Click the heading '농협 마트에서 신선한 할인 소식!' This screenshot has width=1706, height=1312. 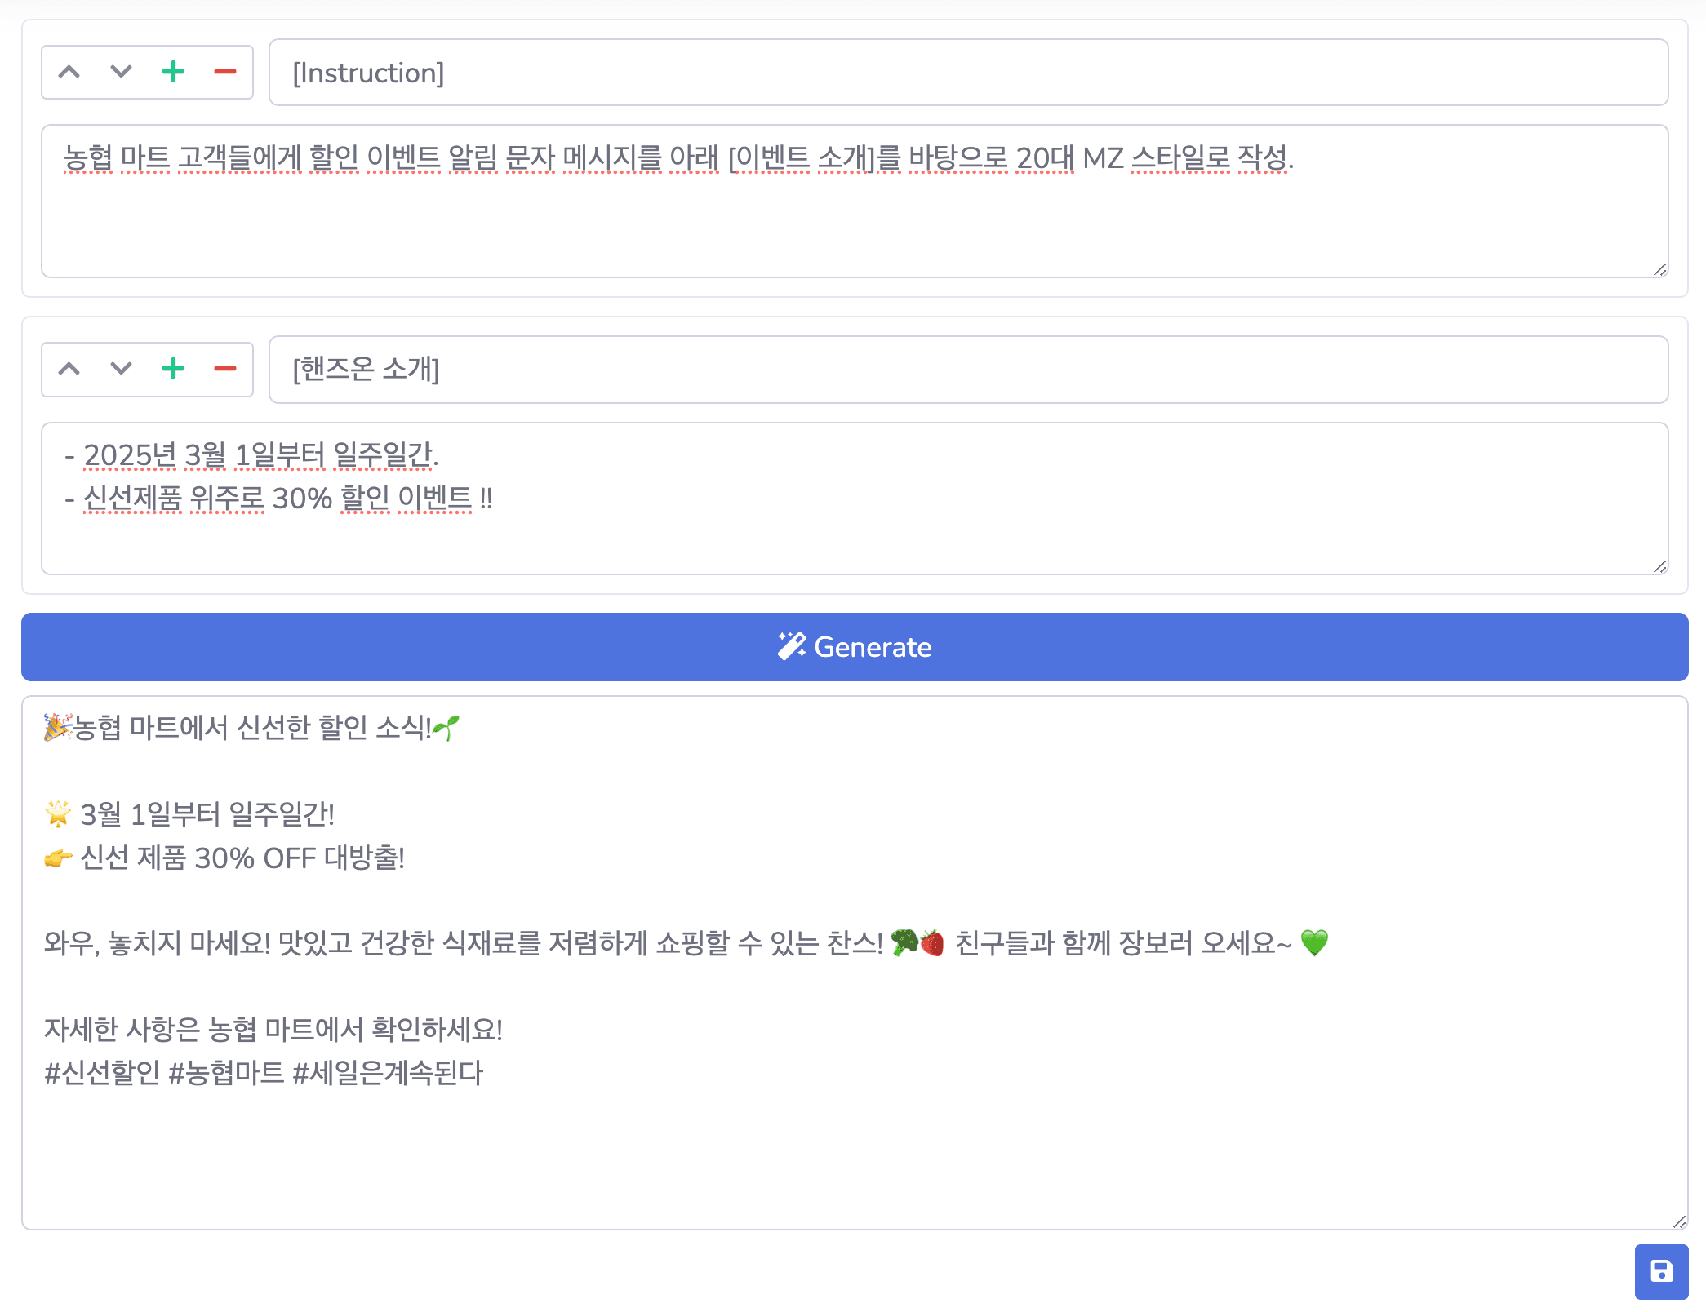(252, 727)
